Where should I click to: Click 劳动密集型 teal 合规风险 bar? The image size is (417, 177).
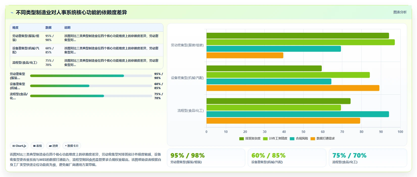(274, 49)
